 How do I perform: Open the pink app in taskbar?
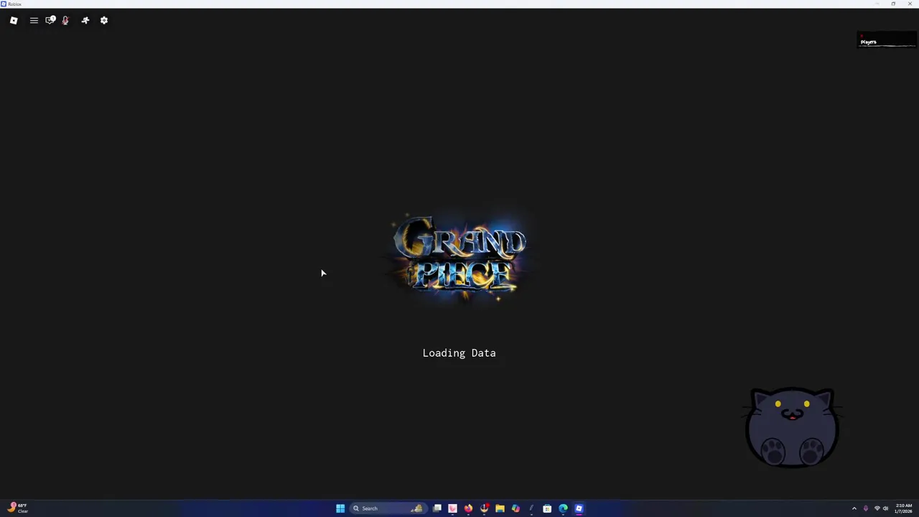tap(452, 508)
